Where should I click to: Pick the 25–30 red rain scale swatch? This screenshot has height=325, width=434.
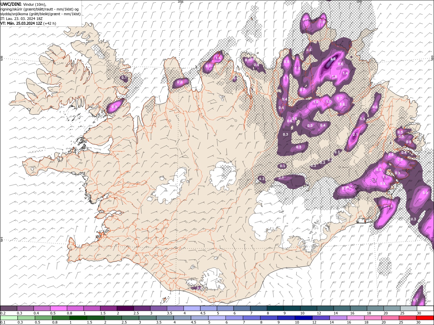(408, 318)
